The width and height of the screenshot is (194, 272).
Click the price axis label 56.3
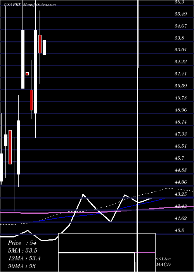coord(179,2)
